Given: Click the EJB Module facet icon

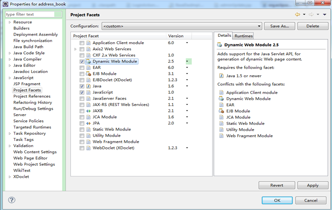Looking at the screenshot, I should [x=88, y=74].
